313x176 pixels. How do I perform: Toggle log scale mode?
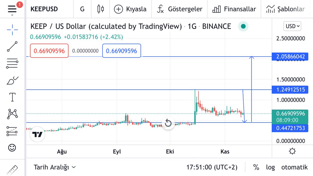coord(270,167)
